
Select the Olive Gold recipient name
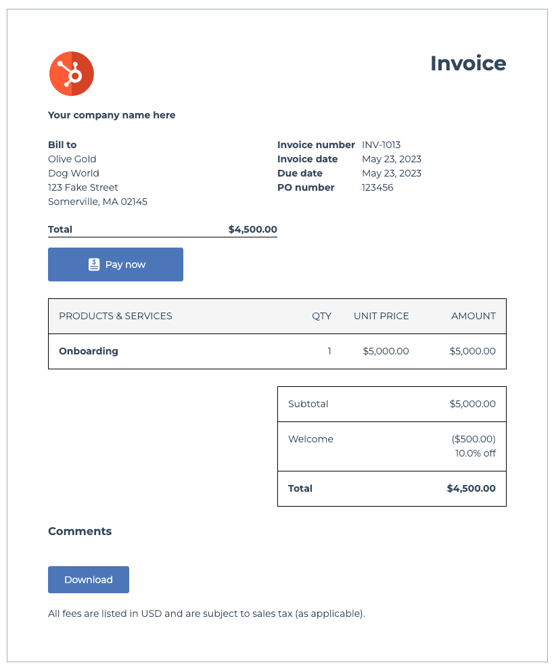[72, 159]
